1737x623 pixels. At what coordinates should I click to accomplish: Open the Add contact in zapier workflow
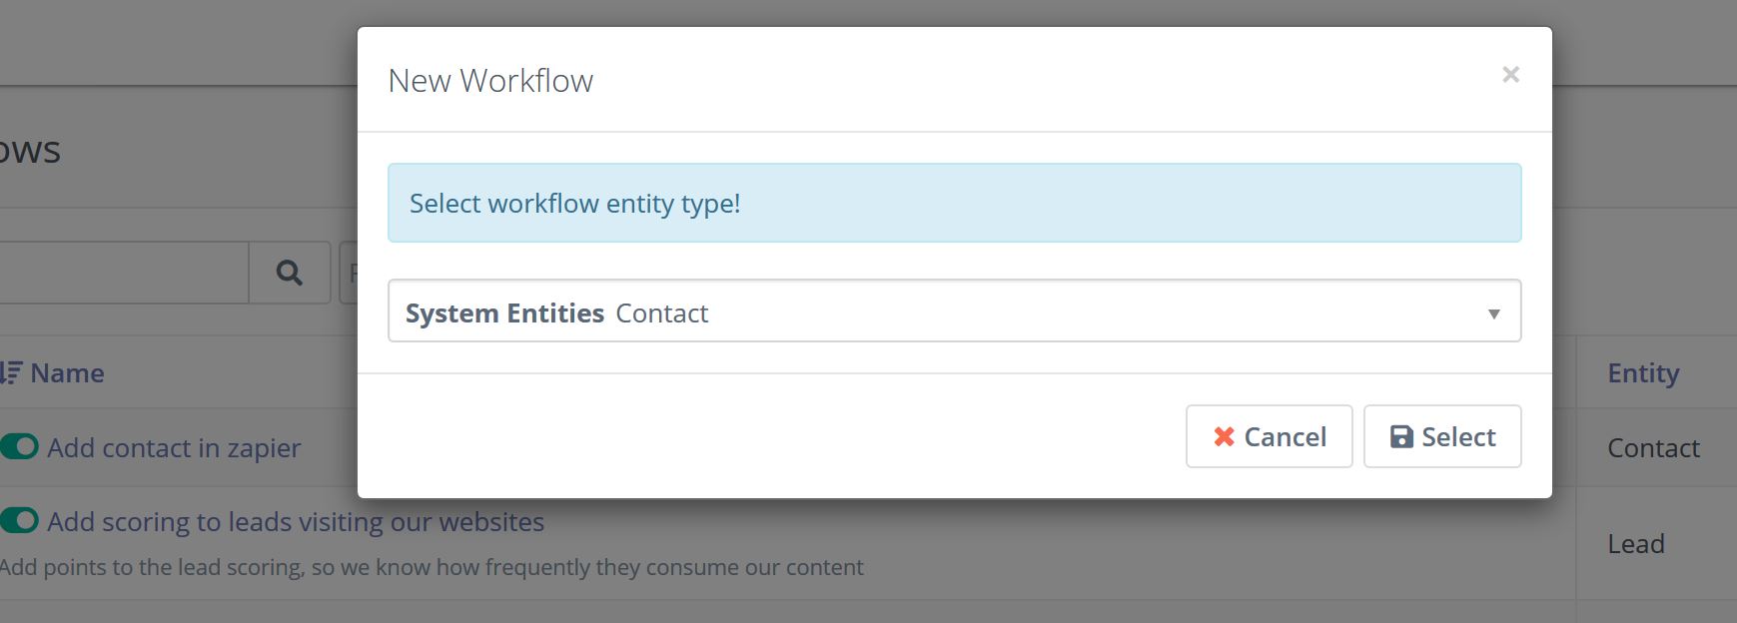click(x=174, y=447)
